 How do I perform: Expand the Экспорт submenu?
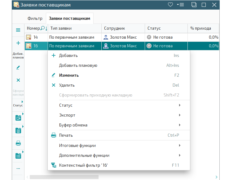(120, 115)
